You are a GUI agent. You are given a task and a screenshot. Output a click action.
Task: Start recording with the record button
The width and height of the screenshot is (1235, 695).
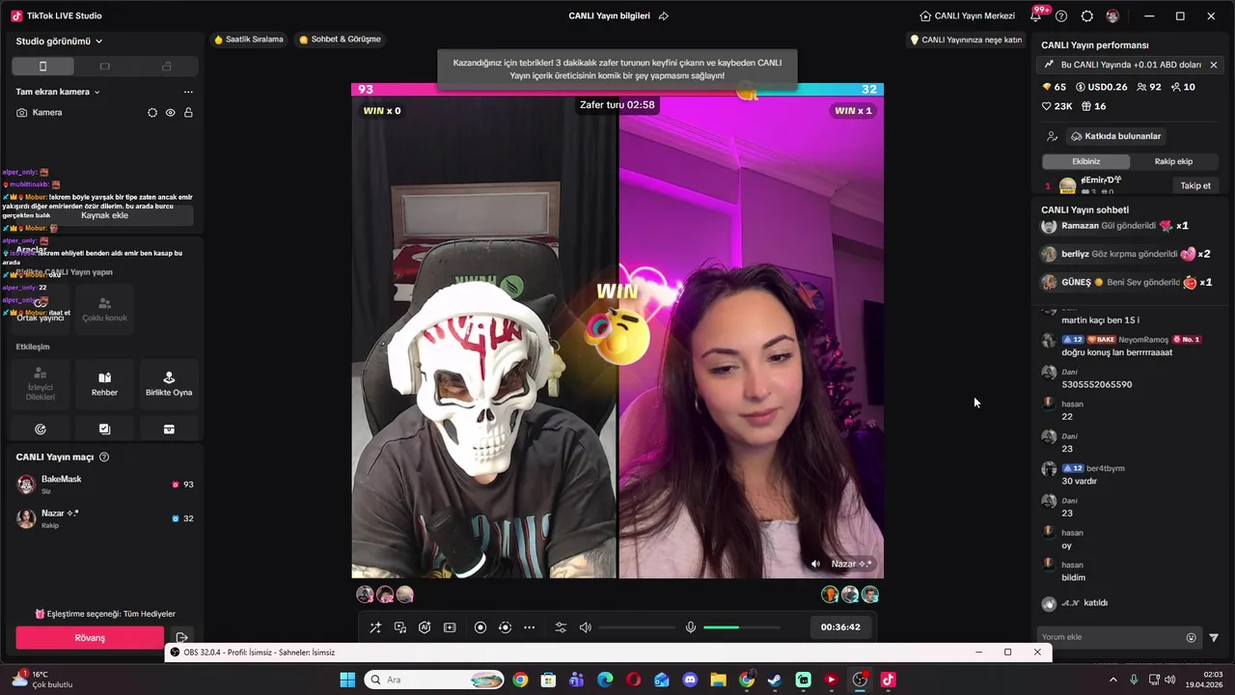(x=480, y=627)
